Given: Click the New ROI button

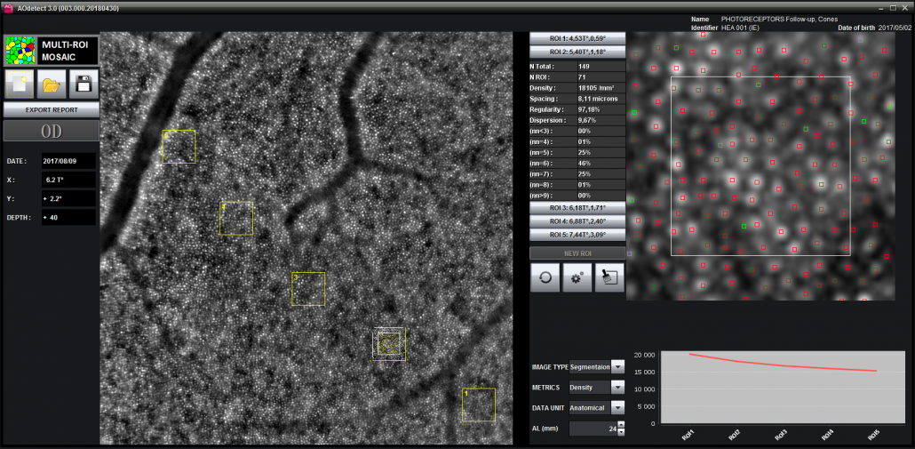Looking at the screenshot, I should click(577, 253).
